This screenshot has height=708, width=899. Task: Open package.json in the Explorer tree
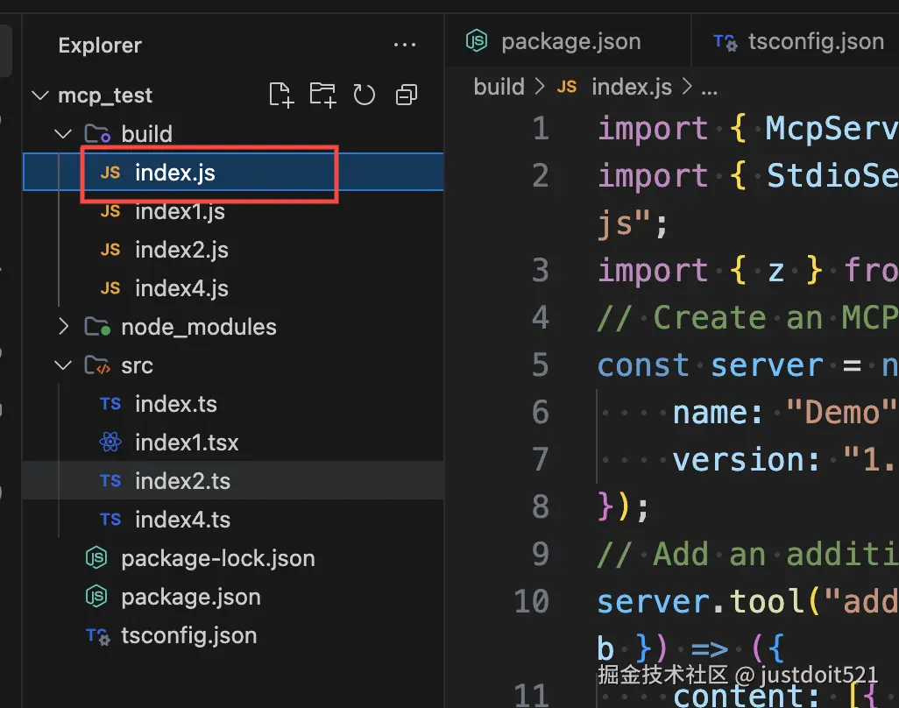(x=233, y=597)
